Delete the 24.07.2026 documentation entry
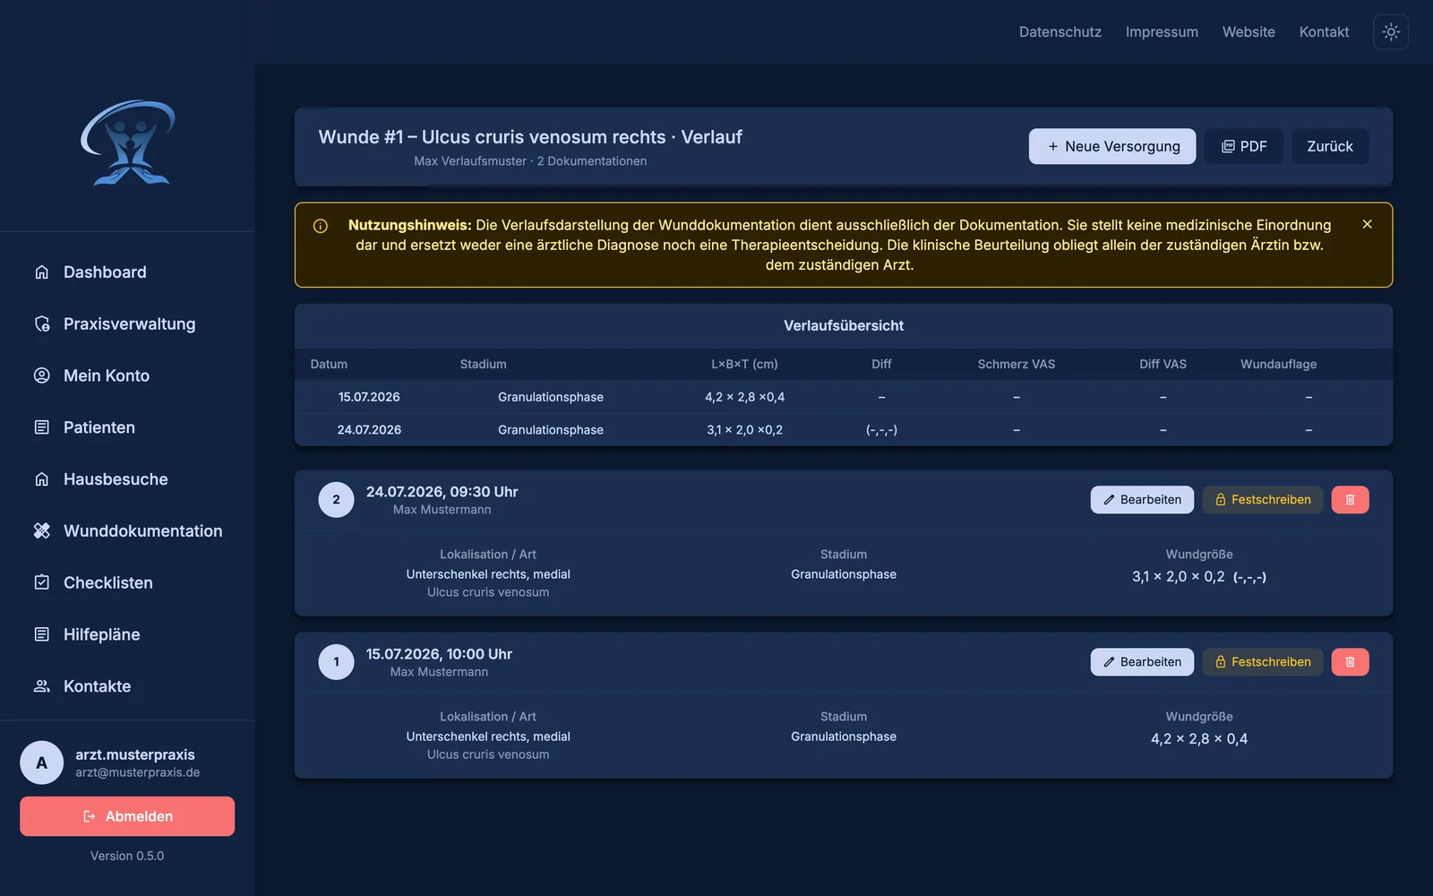This screenshot has width=1433, height=896. pos(1350,500)
